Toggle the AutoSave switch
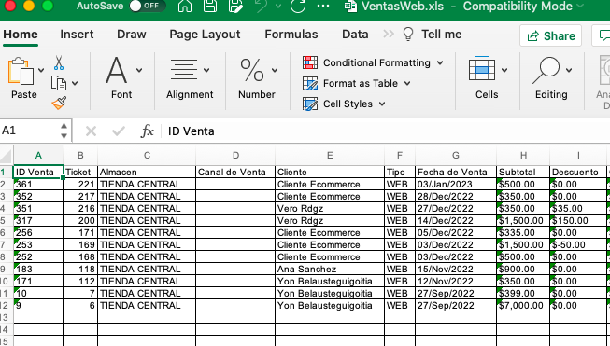This screenshot has height=346, width=610. pos(148,6)
